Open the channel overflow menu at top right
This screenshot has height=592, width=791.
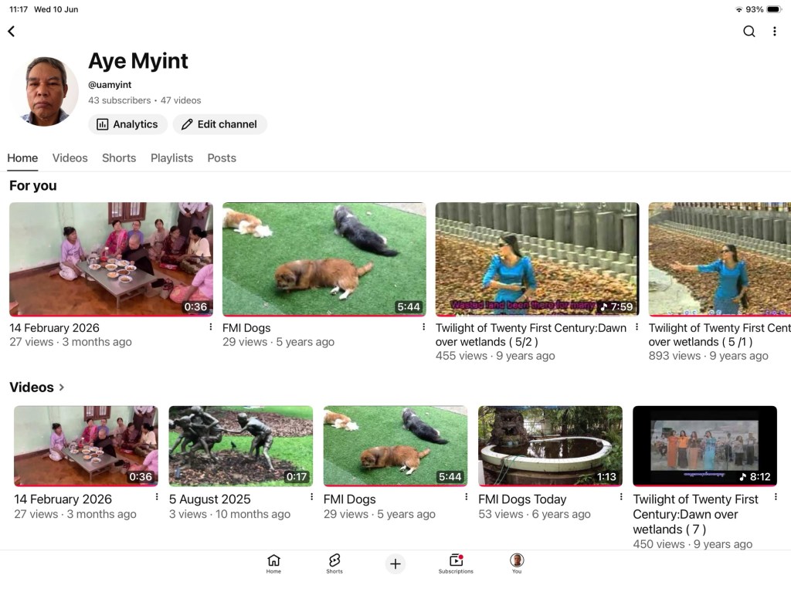774,32
